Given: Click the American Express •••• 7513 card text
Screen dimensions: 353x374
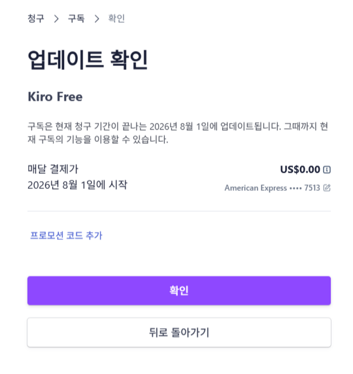Looking at the screenshot, I should click(x=272, y=188).
